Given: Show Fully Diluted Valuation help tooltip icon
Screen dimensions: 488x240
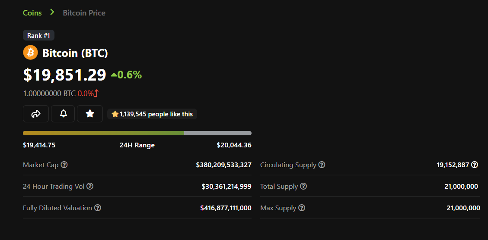Looking at the screenshot, I should pos(98,208).
